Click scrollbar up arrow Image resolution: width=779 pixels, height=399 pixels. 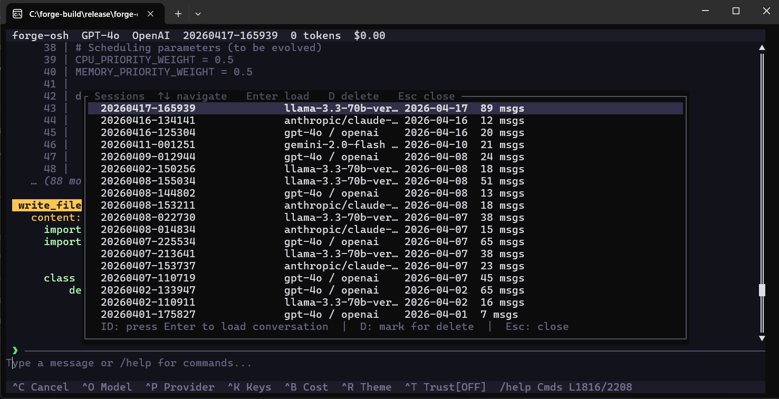[762, 48]
